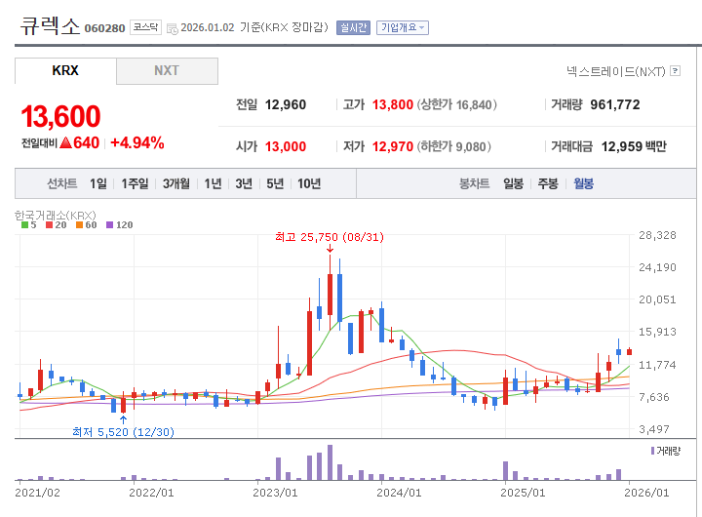Click the 28,328 y-axis label
Image resolution: width=702 pixels, height=517 pixels.
657,235
